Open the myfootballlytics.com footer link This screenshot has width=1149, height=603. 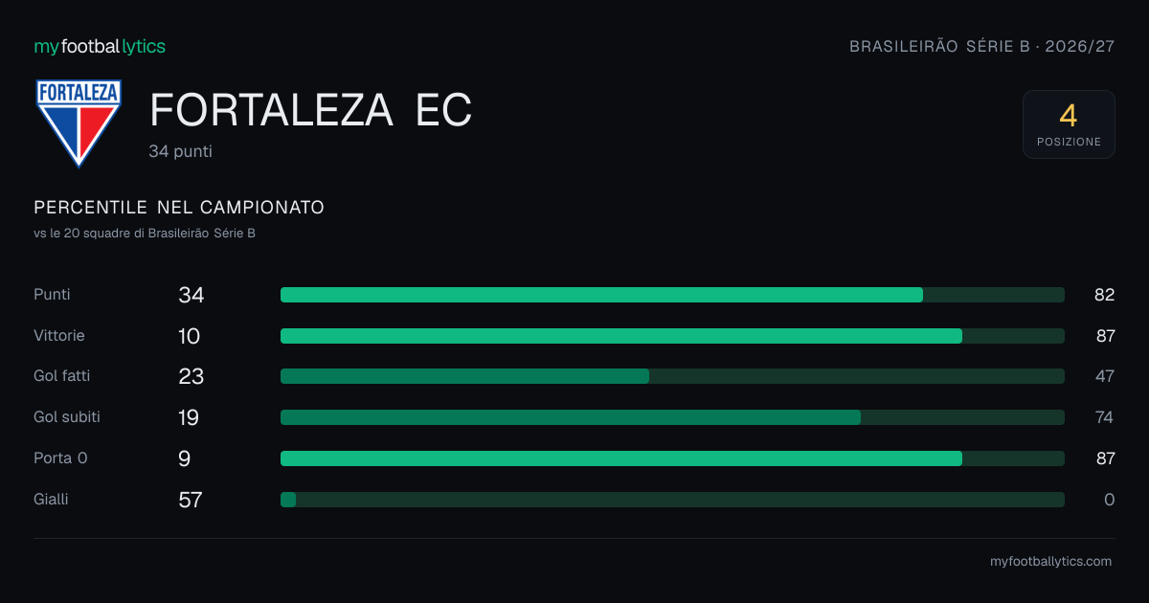1051,562
